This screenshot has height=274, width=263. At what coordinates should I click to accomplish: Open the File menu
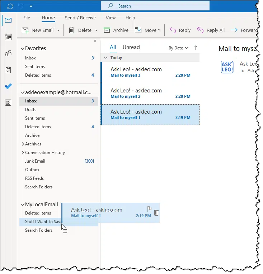(27, 18)
